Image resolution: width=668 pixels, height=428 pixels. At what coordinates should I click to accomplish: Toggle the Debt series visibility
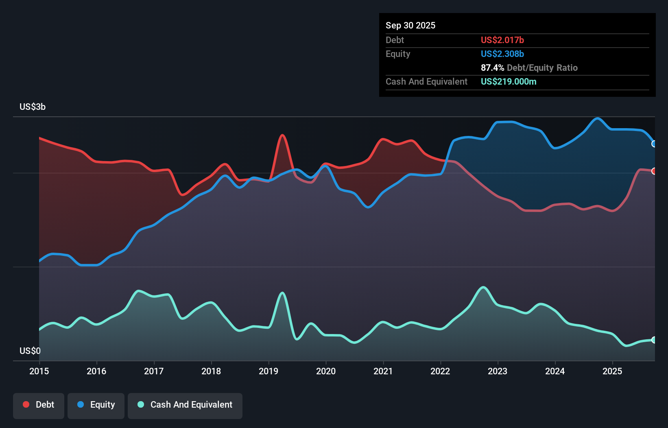(x=39, y=405)
